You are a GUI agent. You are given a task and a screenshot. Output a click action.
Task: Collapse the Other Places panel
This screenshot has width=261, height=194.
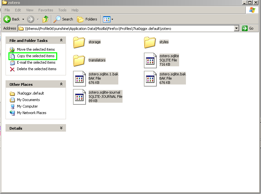(x=61, y=84)
